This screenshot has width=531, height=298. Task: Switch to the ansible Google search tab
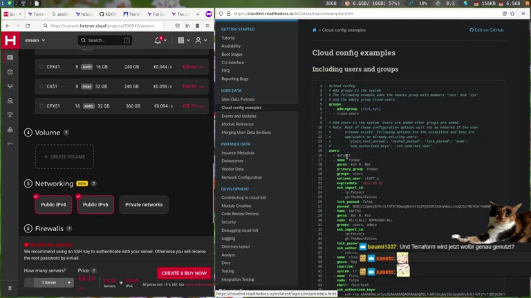click(x=60, y=14)
